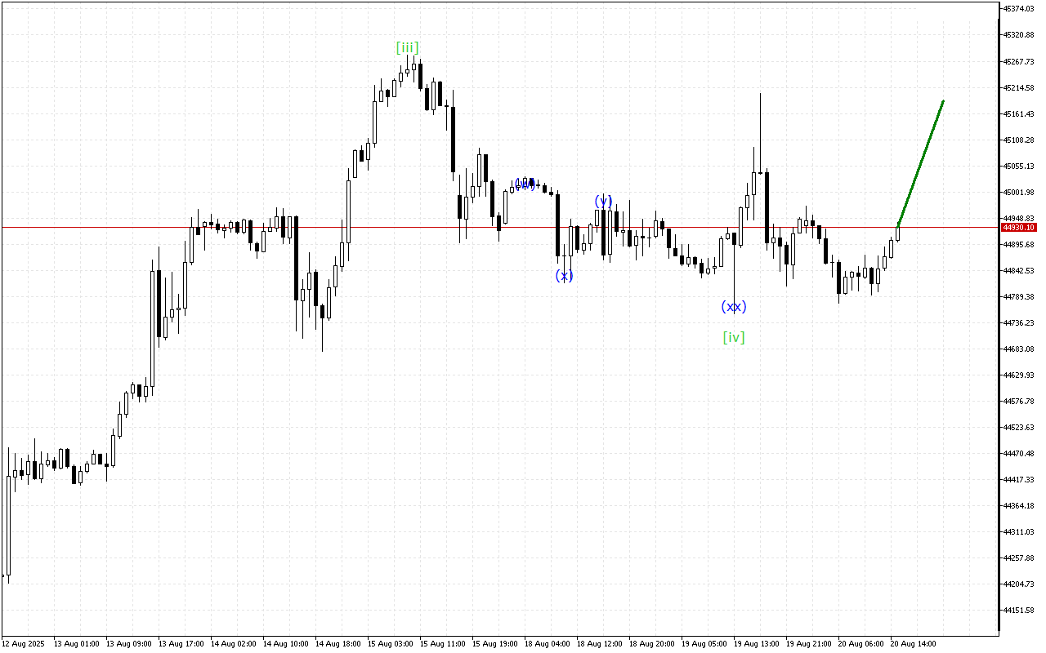Click the latest candle at the forecast line base
Image resolution: width=1046 pixels, height=653 pixels.
[x=898, y=233]
